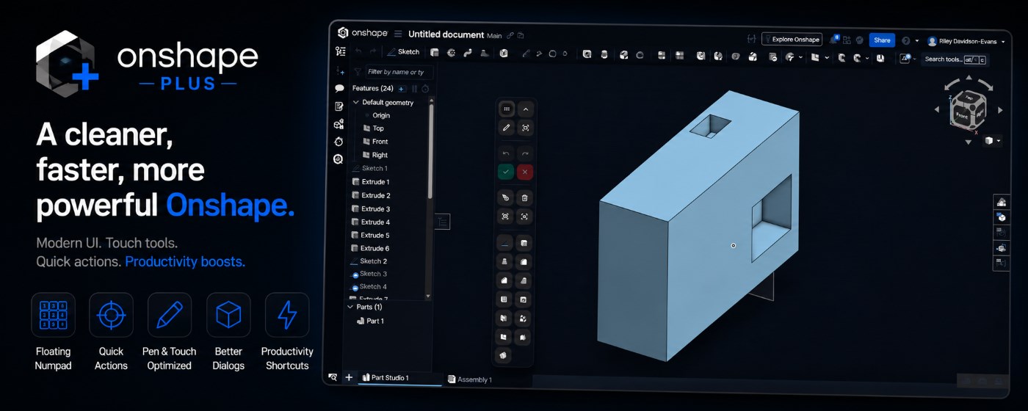Select the Loft tool icon
The image size is (1028, 411).
pos(485,53)
